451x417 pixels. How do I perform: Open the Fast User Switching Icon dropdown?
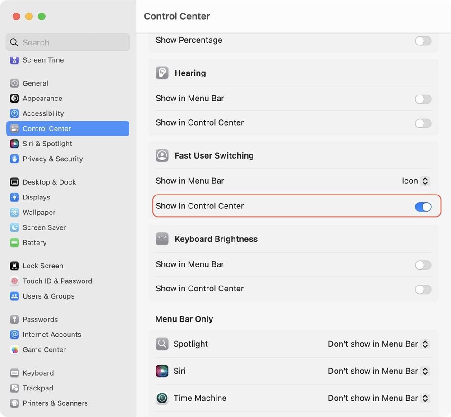(414, 181)
